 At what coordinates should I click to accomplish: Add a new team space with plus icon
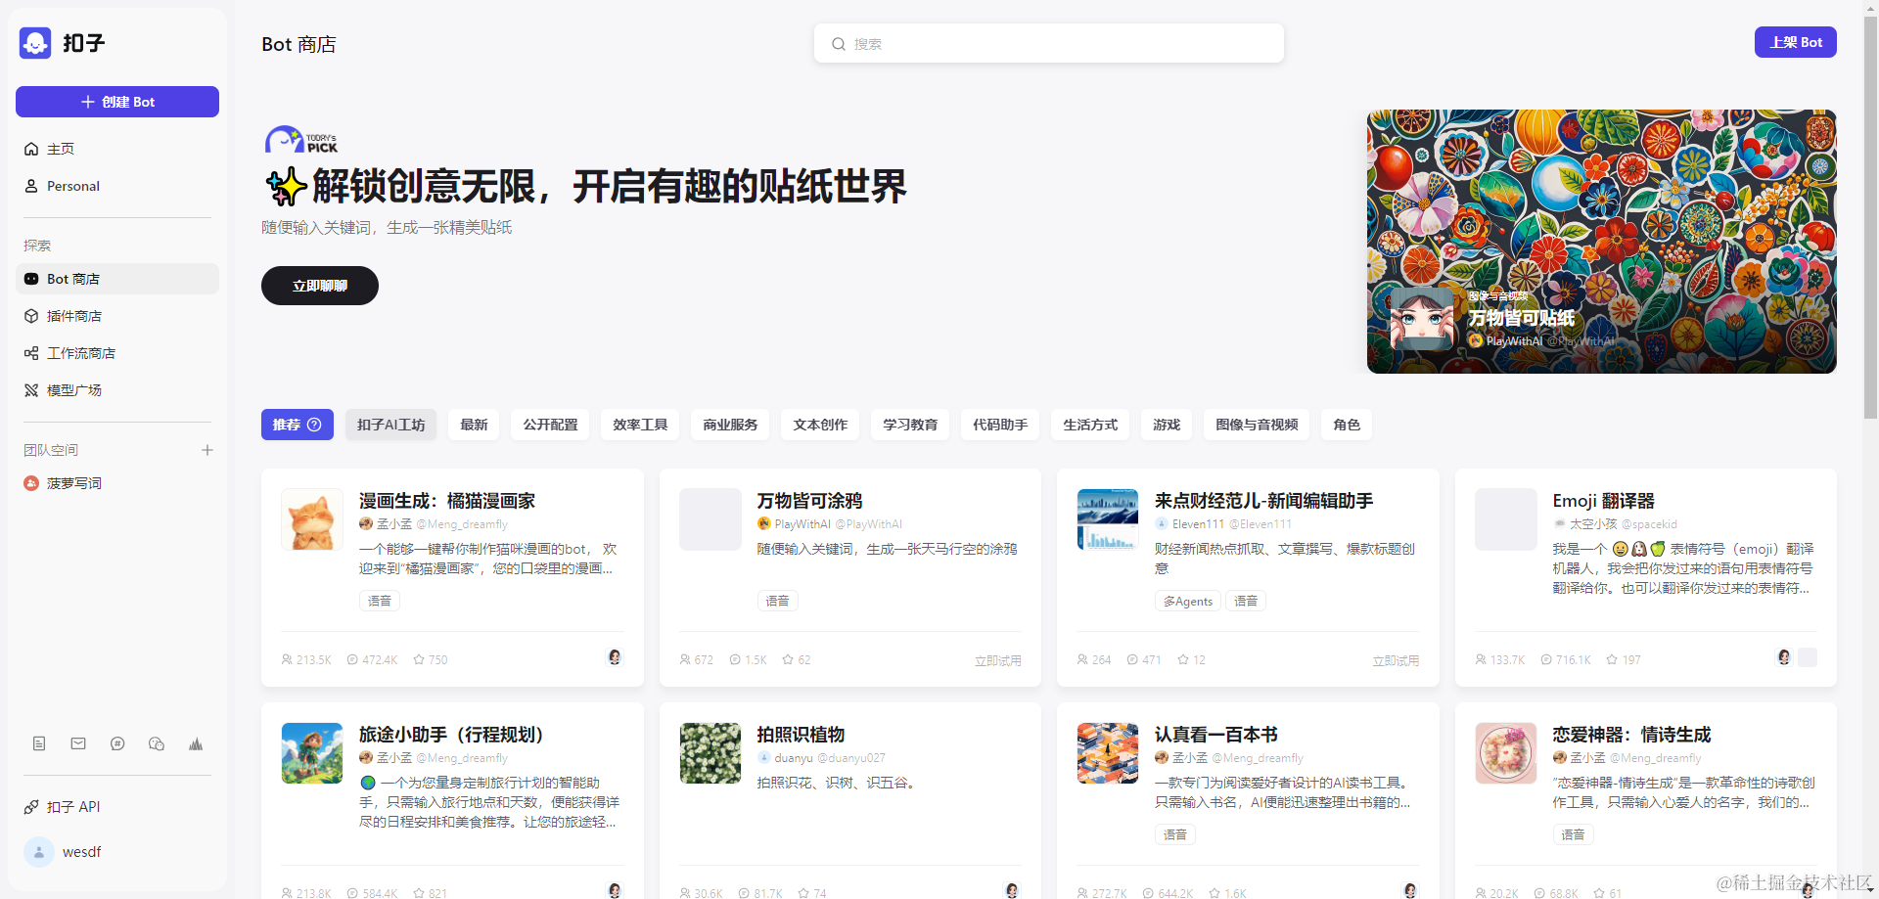click(207, 450)
